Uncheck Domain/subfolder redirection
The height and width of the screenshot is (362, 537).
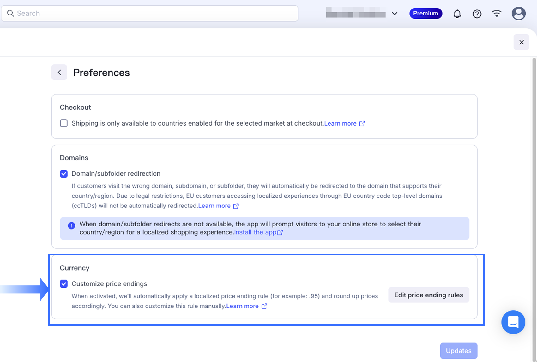[x=64, y=174]
